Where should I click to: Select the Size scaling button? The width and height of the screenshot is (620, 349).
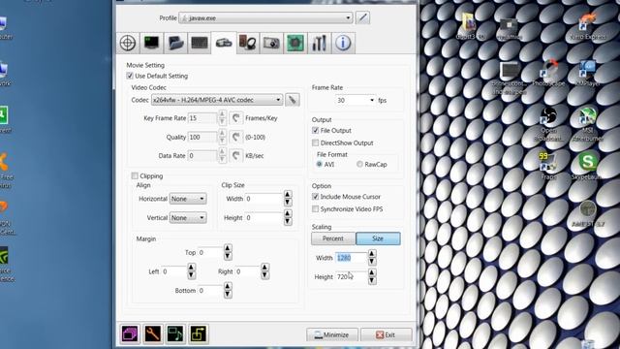pyautogui.click(x=378, y=238)
